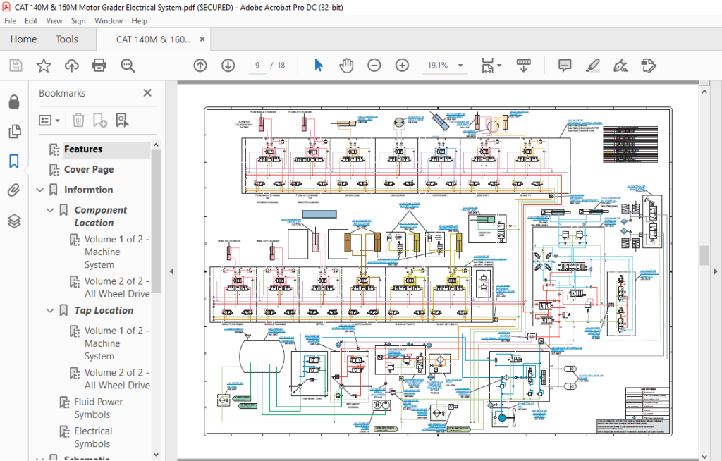Screen dimensions: 722x461
Task: Open the layers panel icon
Action: point(14,221)
